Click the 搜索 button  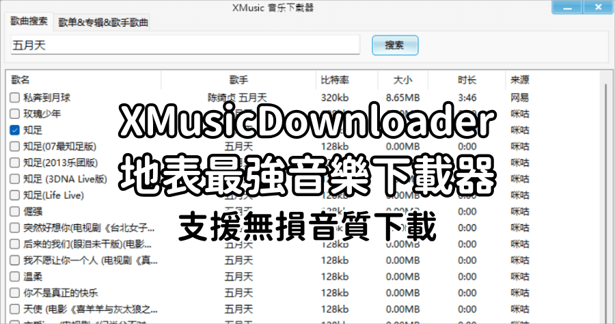coord(394,46)
